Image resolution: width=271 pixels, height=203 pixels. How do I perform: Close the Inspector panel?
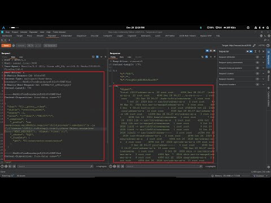coord(264,51)
